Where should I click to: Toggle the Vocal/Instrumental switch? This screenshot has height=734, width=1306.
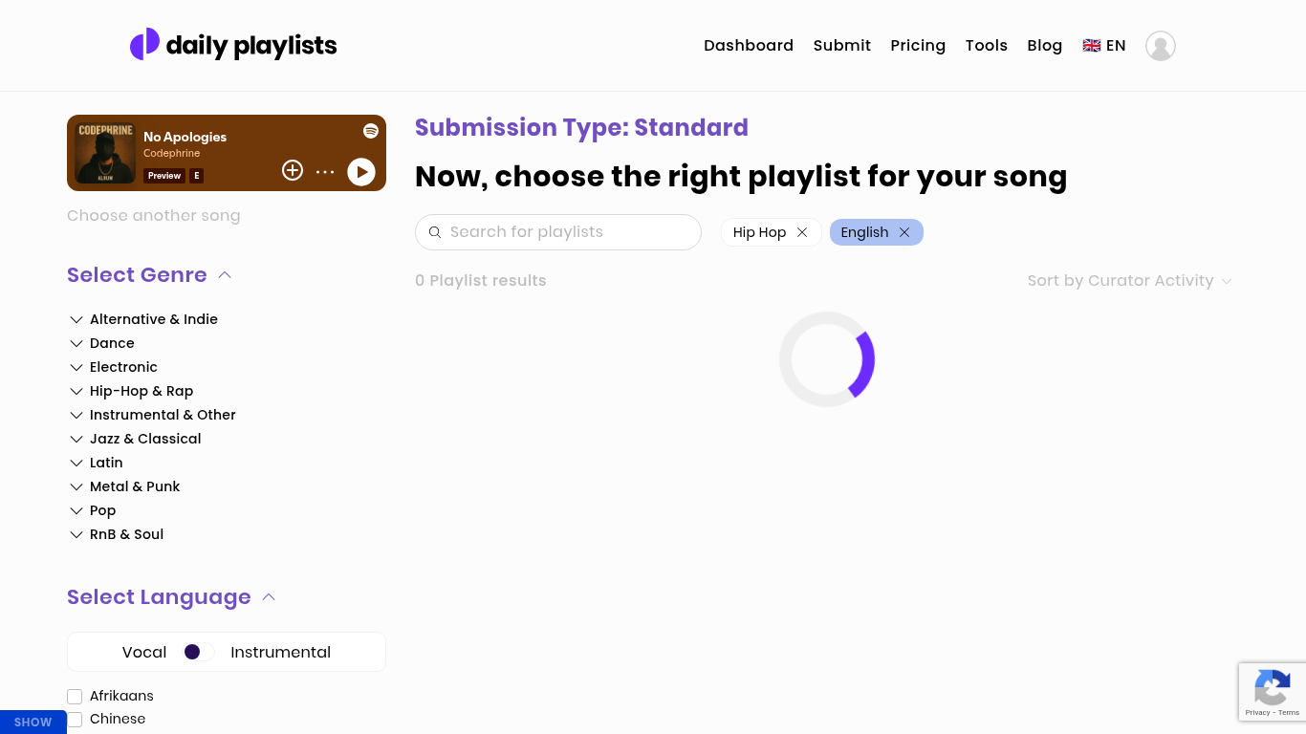pos(198,652)
